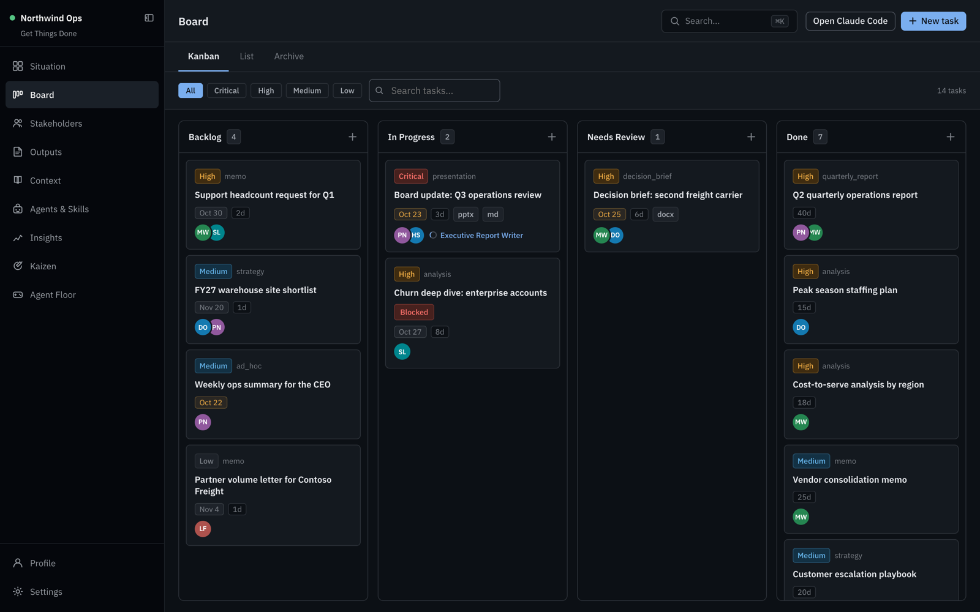Click the Northwind Ops workspace name
This screenshot has width=980, height=612.
pyautogui.click(x=51, y=18)
